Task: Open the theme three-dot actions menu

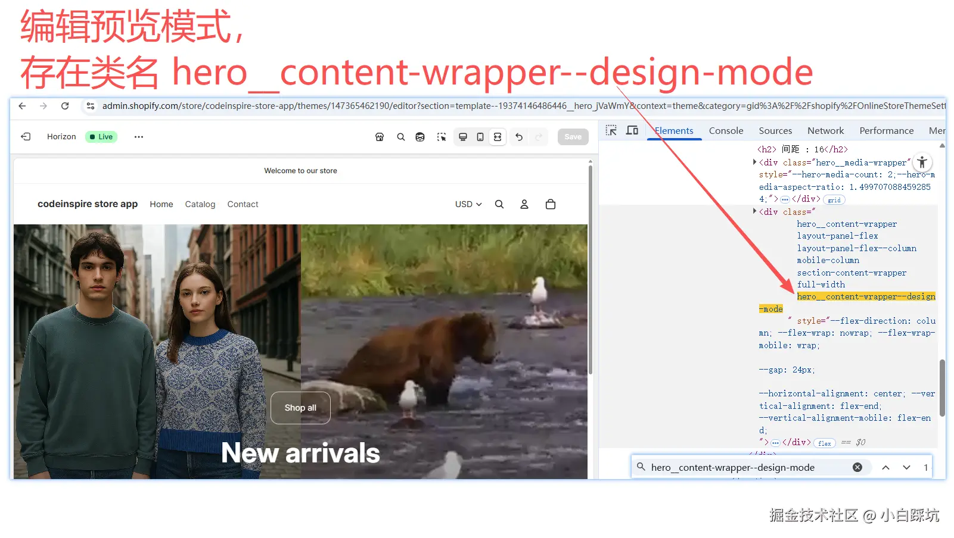Action: (x=139, y=137)
